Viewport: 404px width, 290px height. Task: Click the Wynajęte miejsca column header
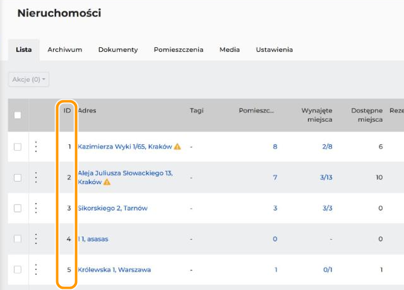[317, 115]
